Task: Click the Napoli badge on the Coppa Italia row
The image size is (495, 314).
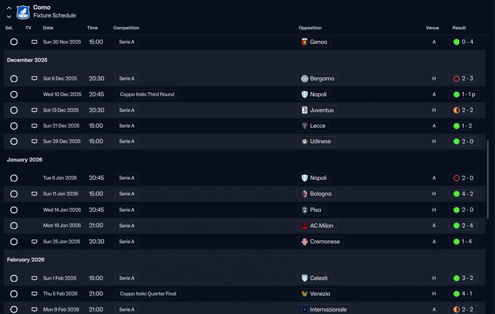Action: (x=305, y=94)
